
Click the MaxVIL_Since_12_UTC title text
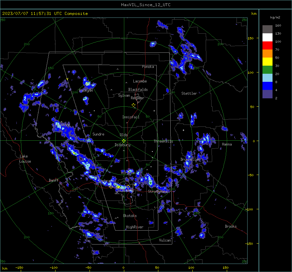(x=146, y=5)
